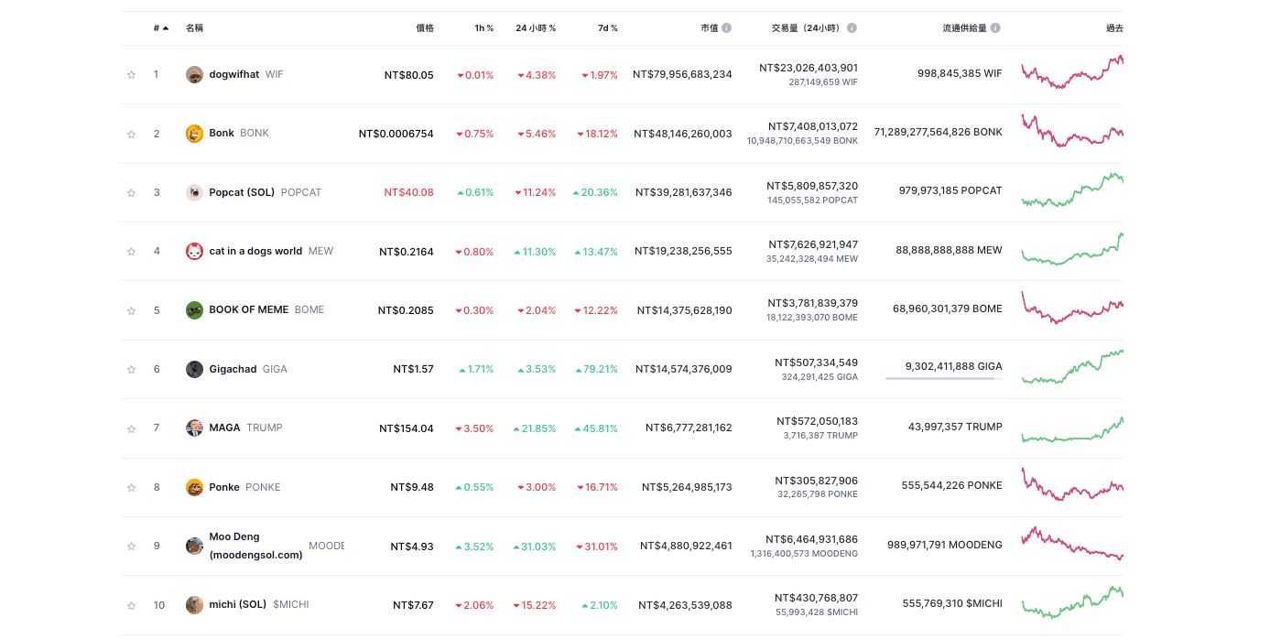1281x639 pixels.
Task: Open the Moo Deng coin page link
Action: pos(255,546)
